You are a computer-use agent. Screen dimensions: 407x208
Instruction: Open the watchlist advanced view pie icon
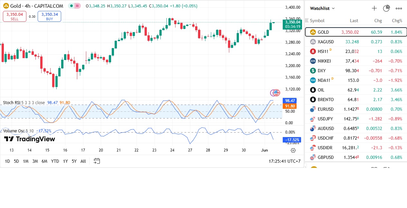click(386, 8)
